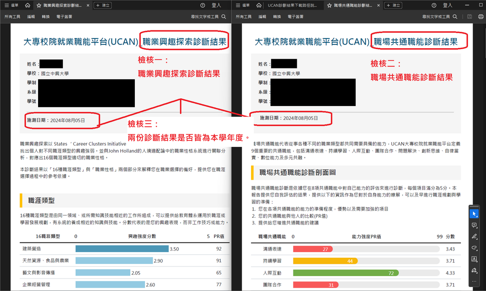Viewport: 486px width, 291px height.
Task: Click 登入 in the left Acrobat window
Action: (216, 5)
